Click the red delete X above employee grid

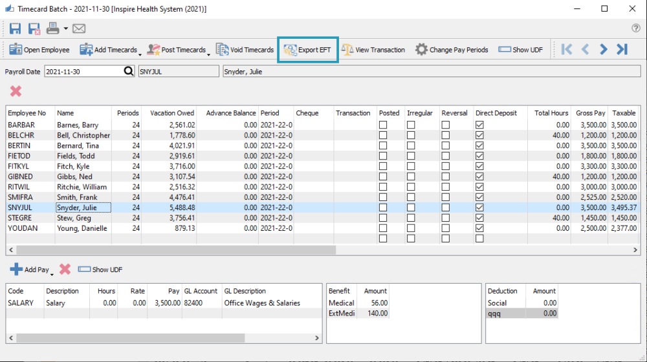pos(16,91)
